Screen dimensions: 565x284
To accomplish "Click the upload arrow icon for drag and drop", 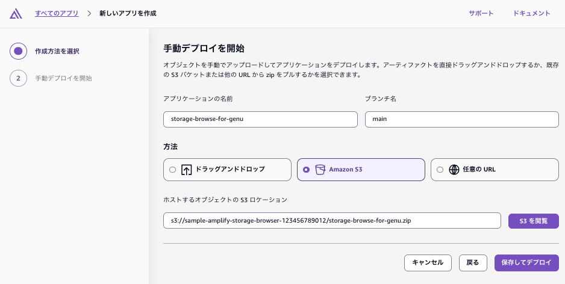I will pos(186,170).
